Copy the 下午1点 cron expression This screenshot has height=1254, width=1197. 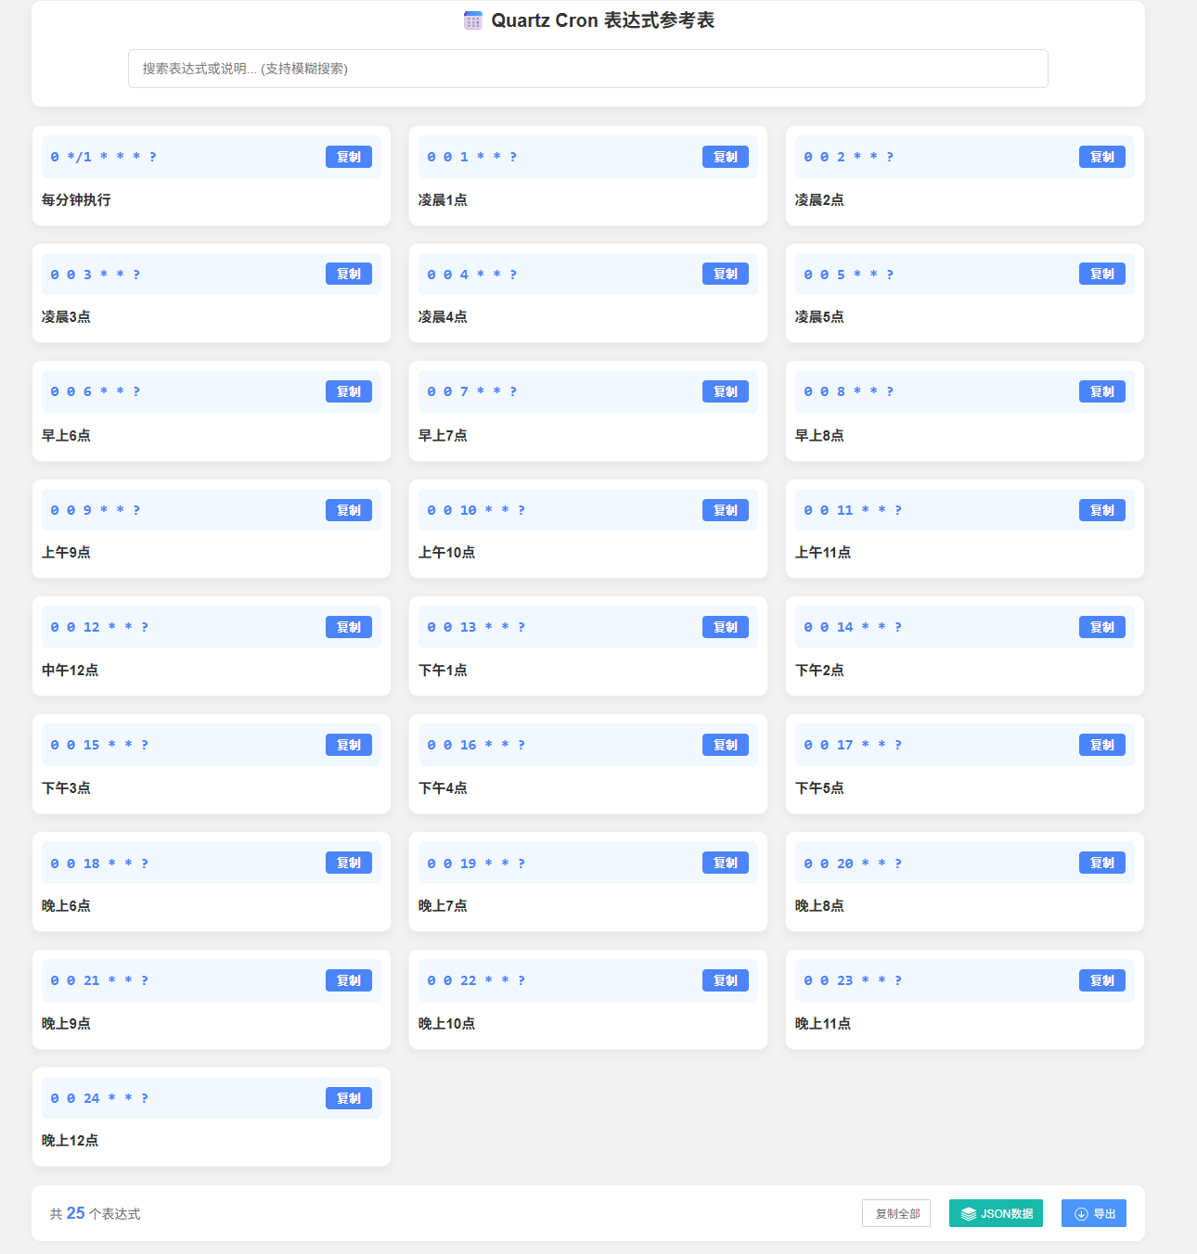tap(726, 627)
